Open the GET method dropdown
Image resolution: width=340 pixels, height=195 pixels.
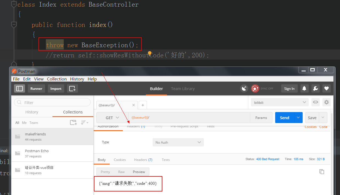pos(112,118)
